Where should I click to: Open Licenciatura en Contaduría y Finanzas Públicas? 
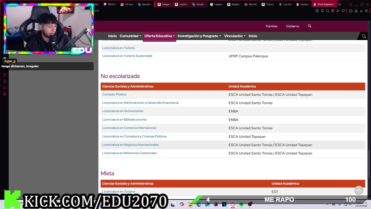point(134,136)
